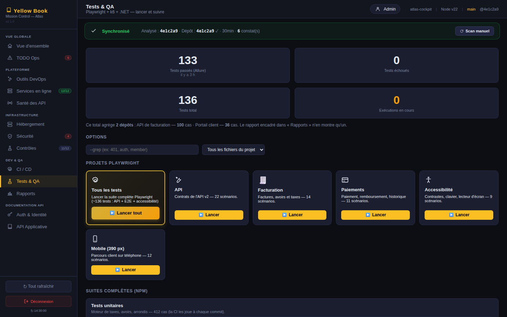Open the Tous les fichiers du projet dropdown
Screen dimensions: 507x317
coord(233,150)
